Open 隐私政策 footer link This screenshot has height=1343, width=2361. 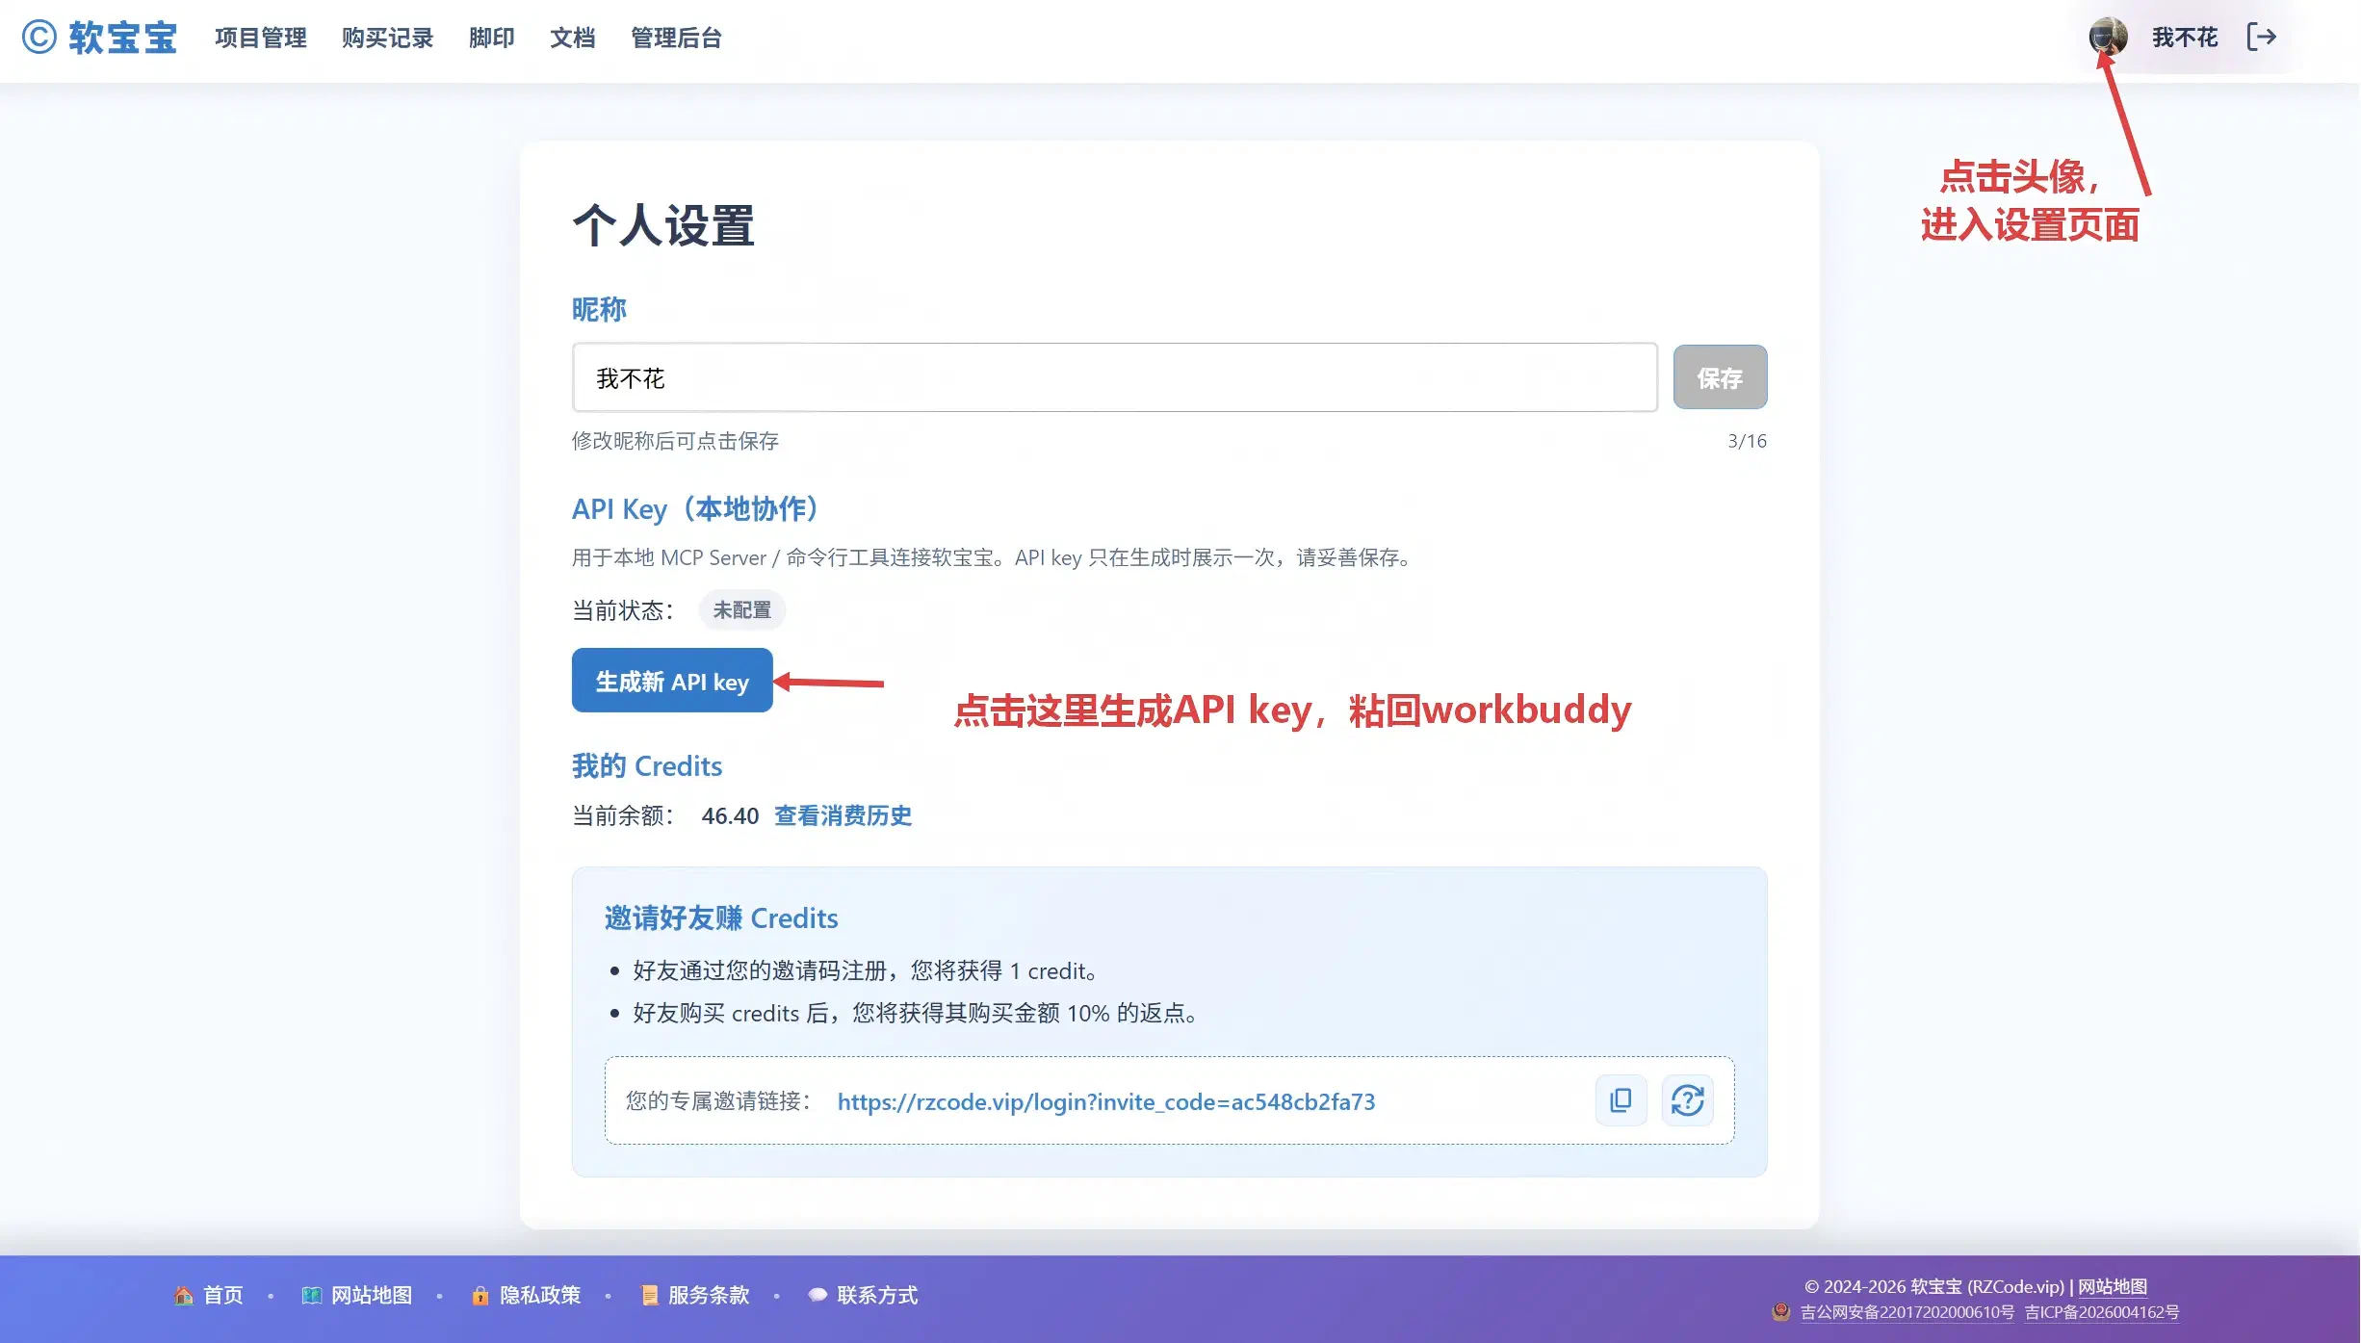pos(526,1296)
